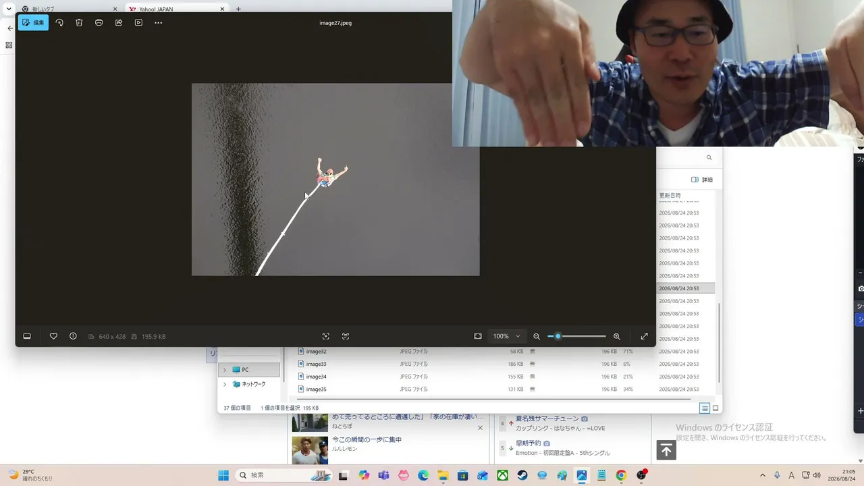Viewport: 864px width, 486px height.
Task: Show file info for image27.jpeg
Action: (x=73, y=336)
